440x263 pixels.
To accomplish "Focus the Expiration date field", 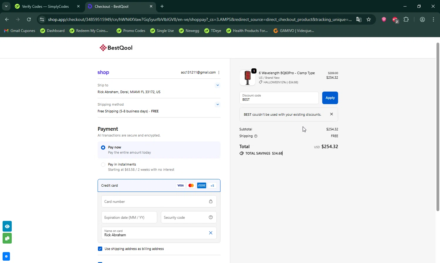I will click(129, 218).
